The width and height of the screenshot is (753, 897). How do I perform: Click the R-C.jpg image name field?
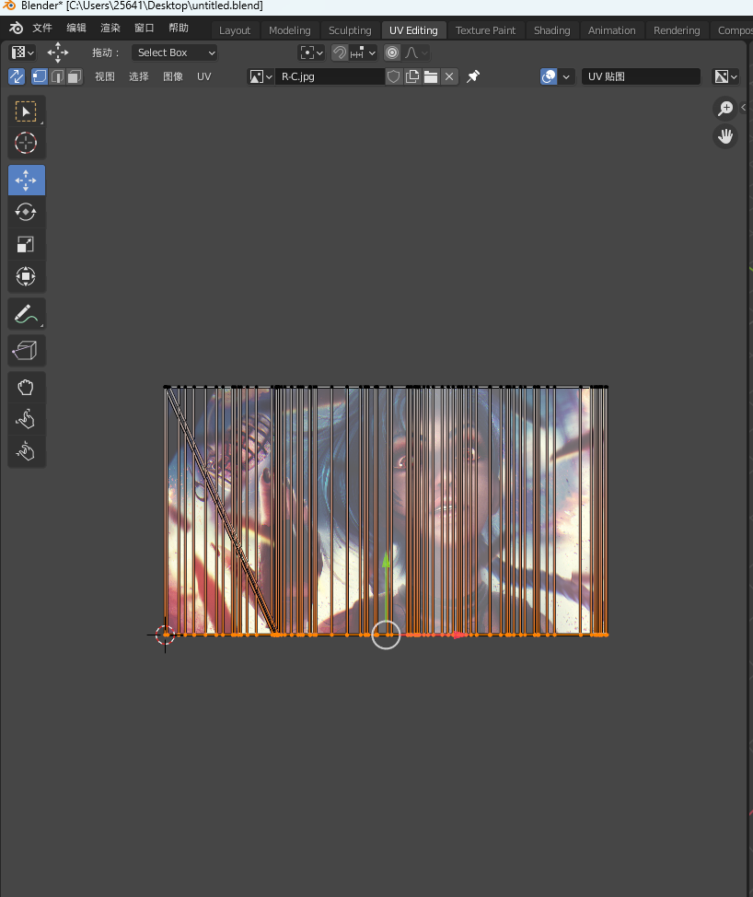pos(330,76)
